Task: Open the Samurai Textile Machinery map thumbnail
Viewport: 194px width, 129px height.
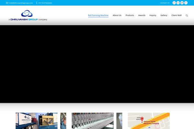Action: 149,121
